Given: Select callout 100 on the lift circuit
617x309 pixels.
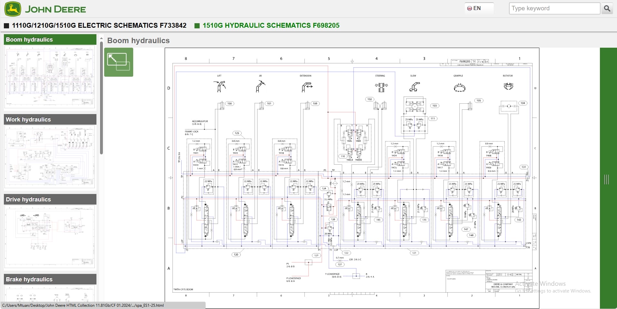Looking at the screenshot, I should (229, 103).
